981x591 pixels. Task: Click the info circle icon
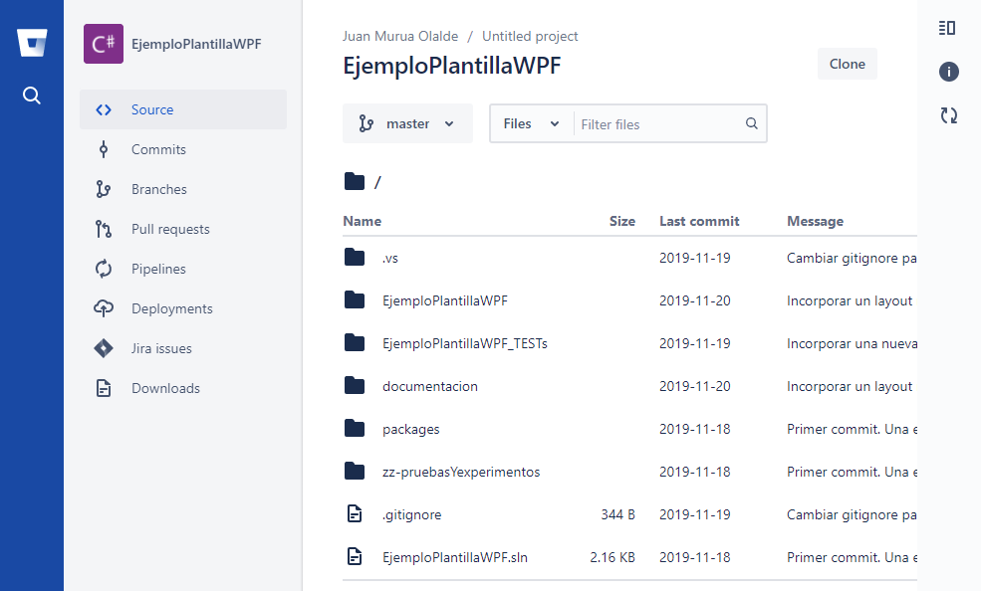click(x=948, y=72)
